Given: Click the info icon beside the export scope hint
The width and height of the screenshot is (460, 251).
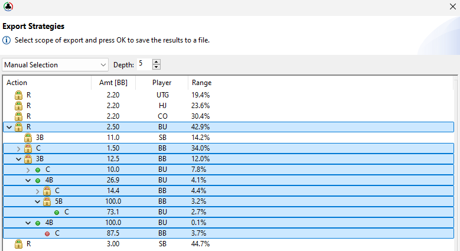Looking at the screenshot, I should point(6,40).
